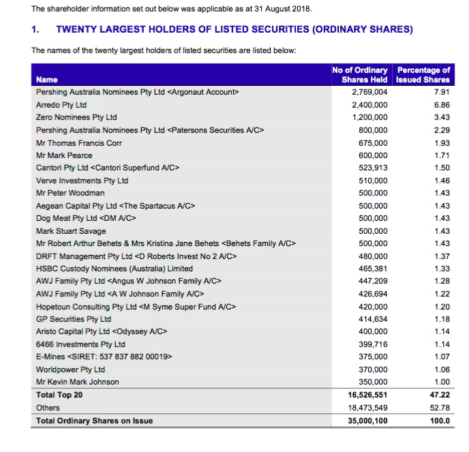Click the value 399,716

[x=373, y=344]
